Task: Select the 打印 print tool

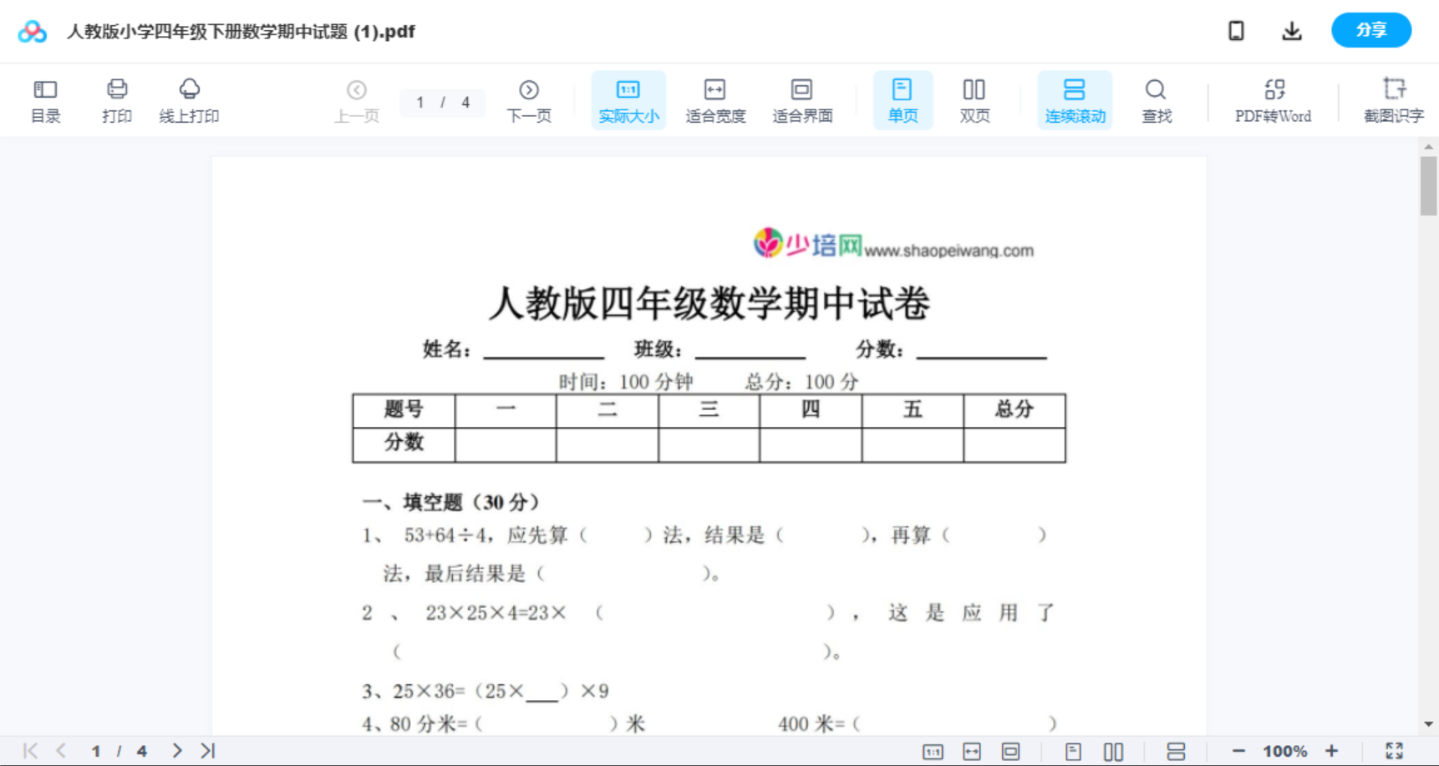Action: pyautogui.click(x=116, y=99)
